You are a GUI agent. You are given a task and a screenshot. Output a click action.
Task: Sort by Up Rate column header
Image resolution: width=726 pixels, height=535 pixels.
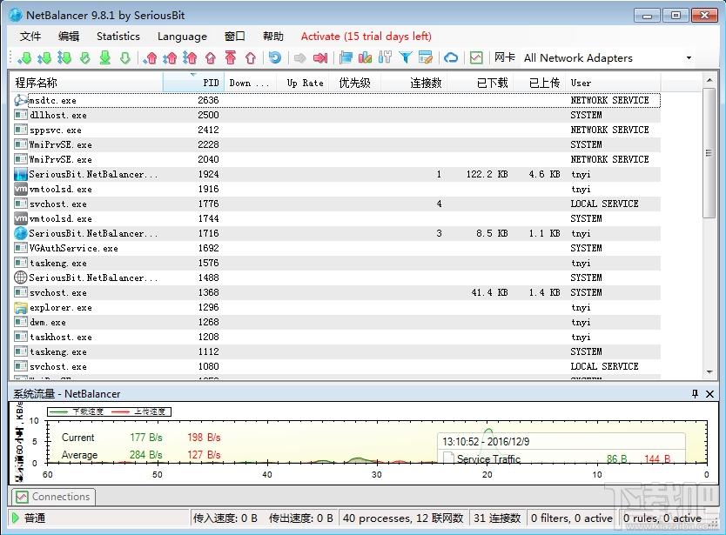pyautogui.click(x=302, y=83)
